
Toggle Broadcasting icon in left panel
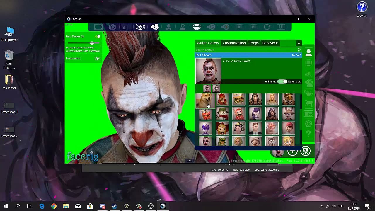pos(97,58)
